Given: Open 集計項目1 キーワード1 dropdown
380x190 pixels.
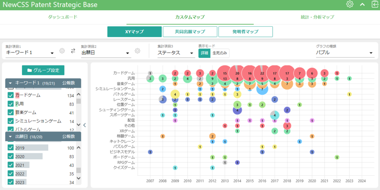Looking at the screenshot, I should (x=30, y=53).
